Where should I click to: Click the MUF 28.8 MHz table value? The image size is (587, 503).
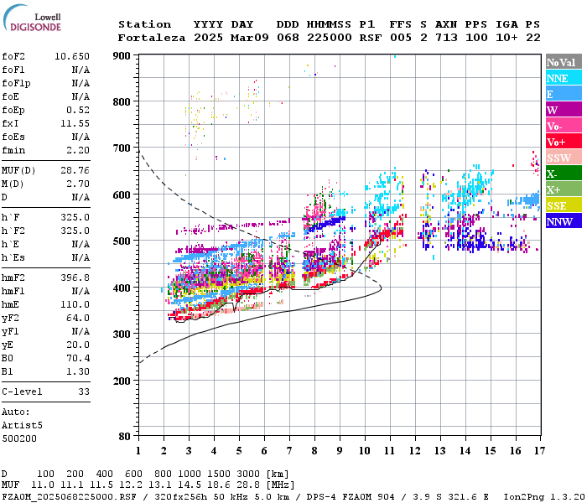coord(248,485)
